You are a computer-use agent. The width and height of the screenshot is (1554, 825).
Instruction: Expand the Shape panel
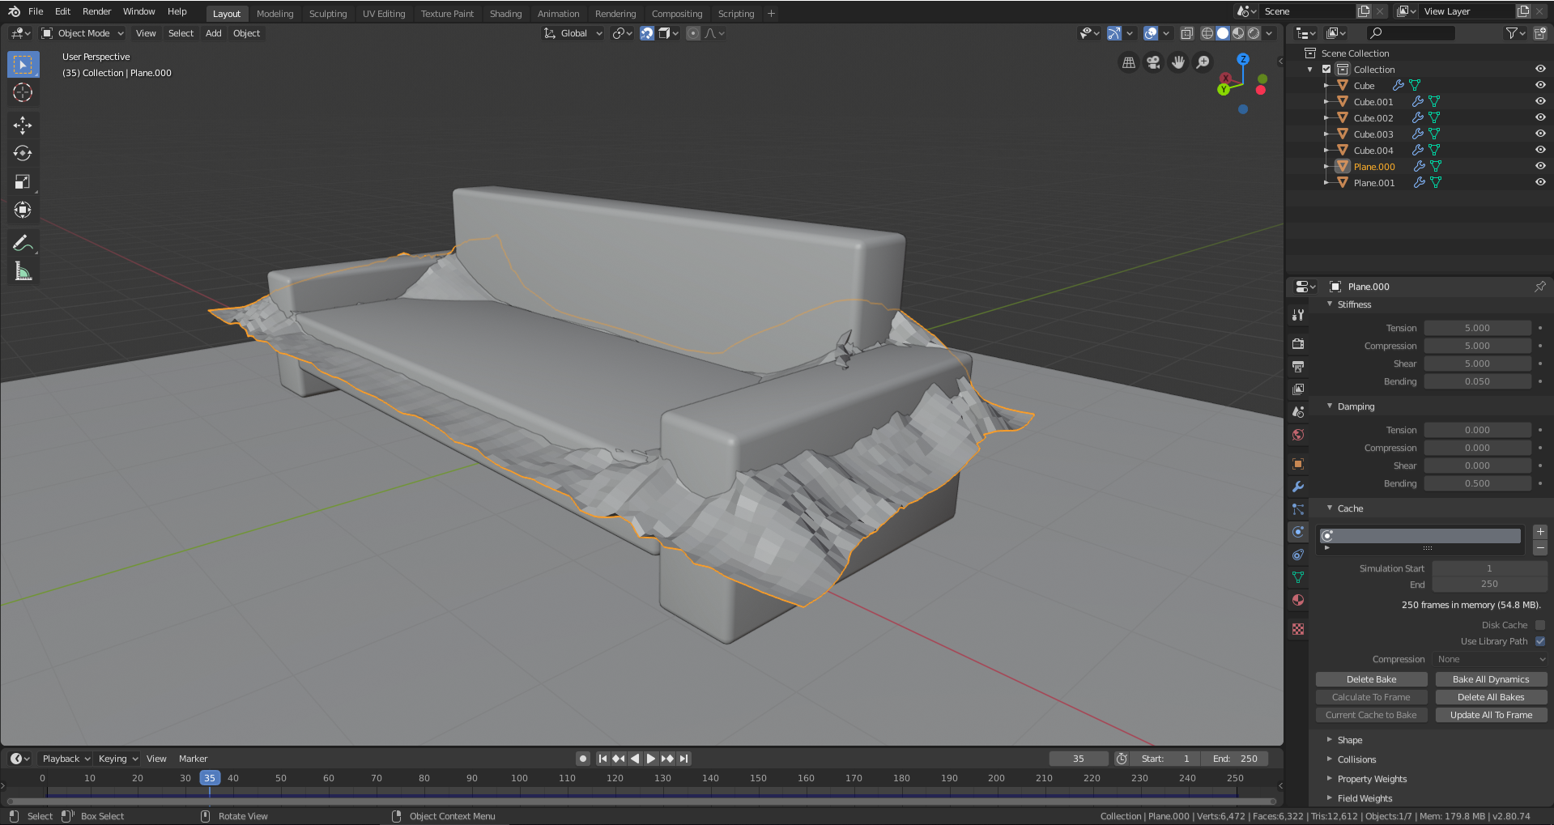click(x=1349, y=740)
